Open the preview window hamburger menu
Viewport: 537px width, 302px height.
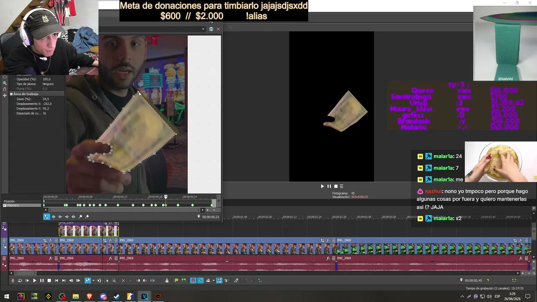click(341, 186)
